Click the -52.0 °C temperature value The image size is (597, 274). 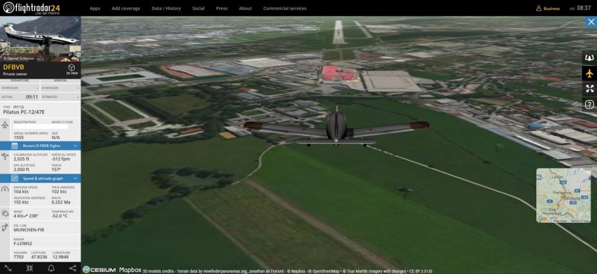click(x=59, y=216)
